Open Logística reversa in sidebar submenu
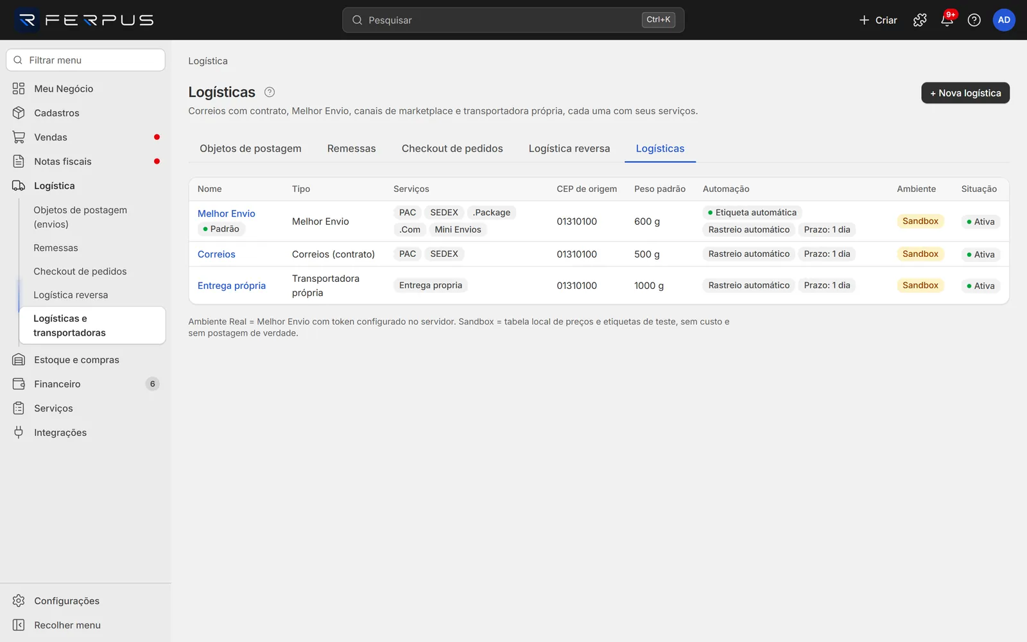This screenshot has width=1027, height=642. [92, 295]
